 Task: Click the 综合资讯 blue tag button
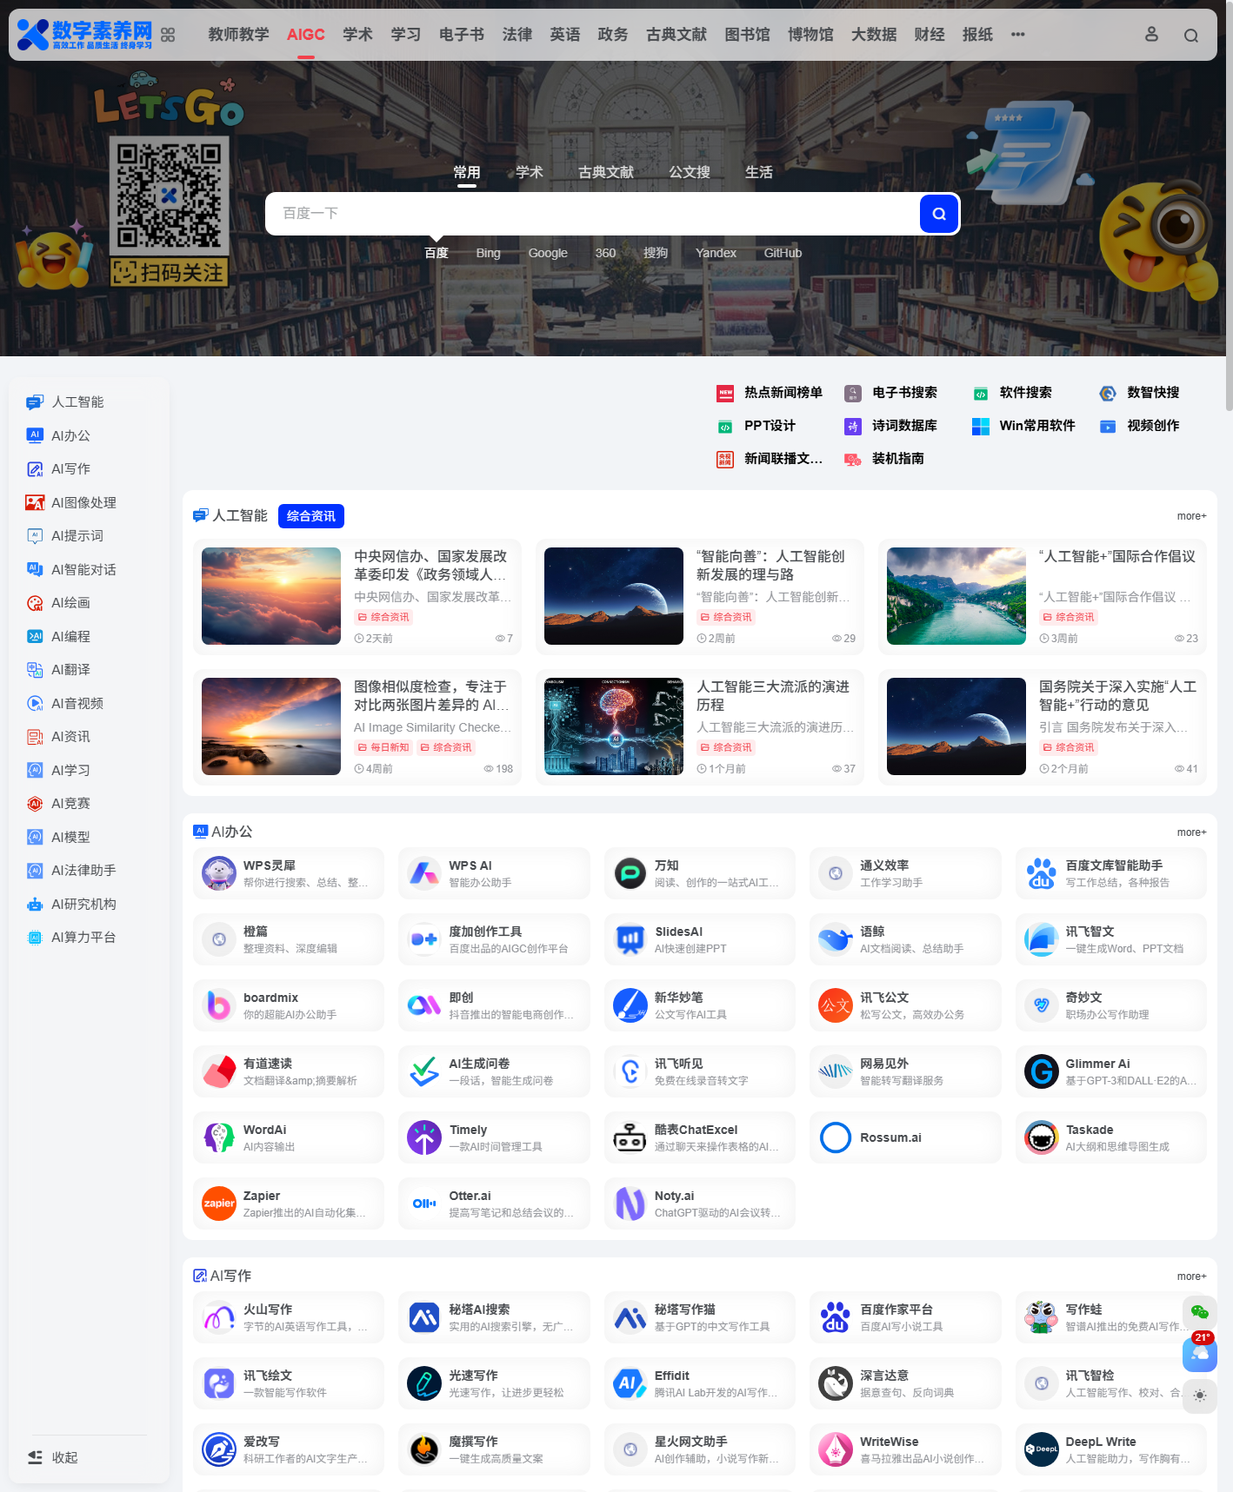tap(311, 516)
